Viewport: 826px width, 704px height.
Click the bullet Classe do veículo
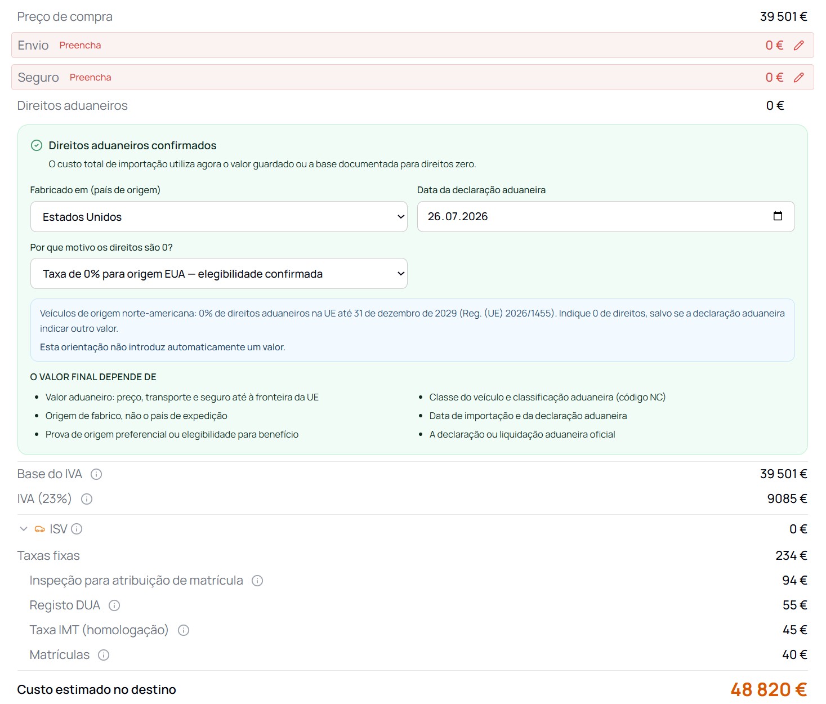(547, 398)
